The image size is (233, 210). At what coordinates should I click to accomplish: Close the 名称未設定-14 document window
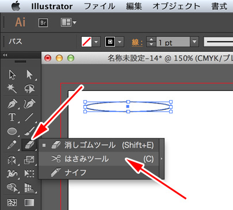pos(48,58)
